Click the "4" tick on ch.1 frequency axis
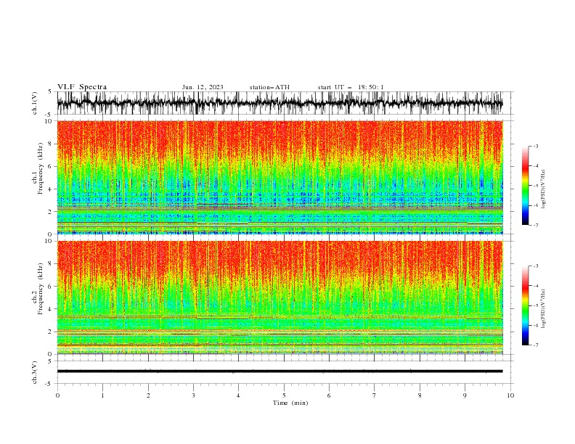 50,189
